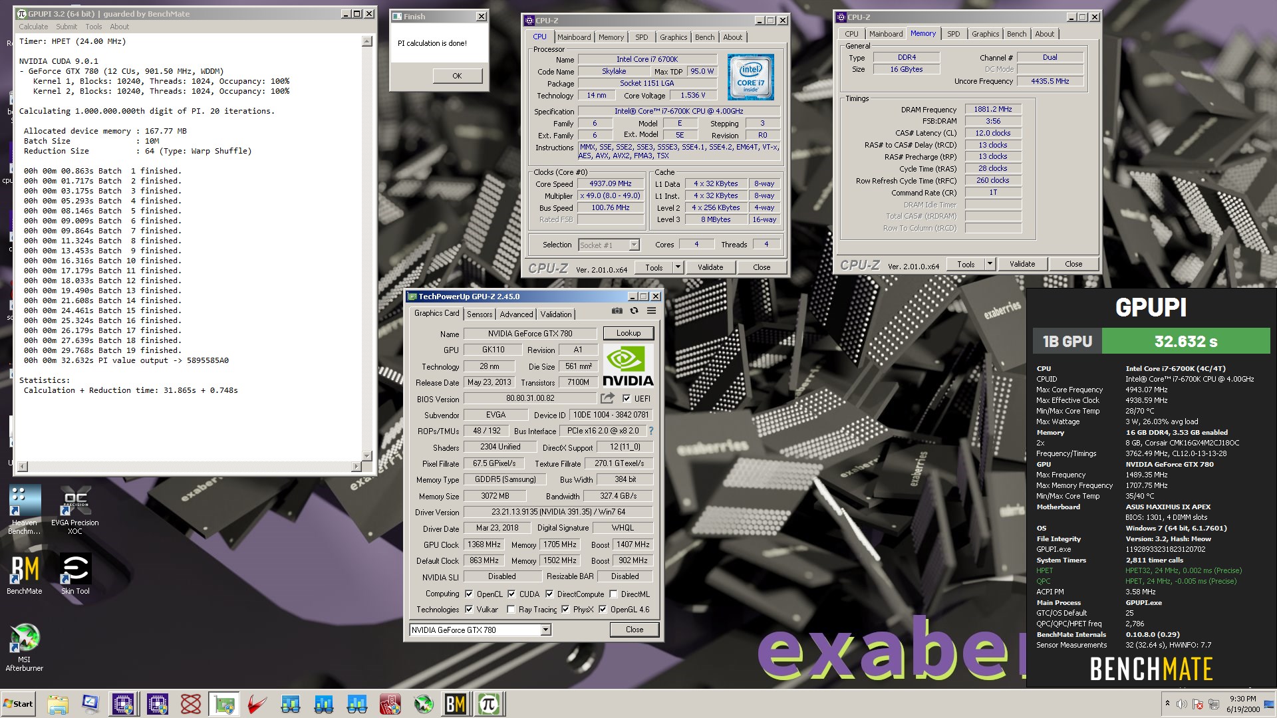The width and height of the screenshot is (1277, 718).
Task: Click the red atom taskbar icon
Action: pos(191,704)
